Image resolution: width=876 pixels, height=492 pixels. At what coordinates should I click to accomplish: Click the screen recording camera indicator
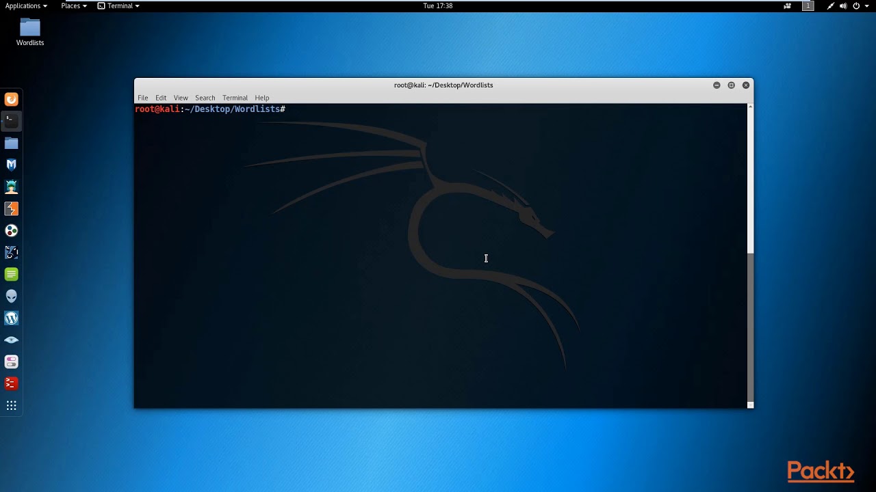coord(787,6)
